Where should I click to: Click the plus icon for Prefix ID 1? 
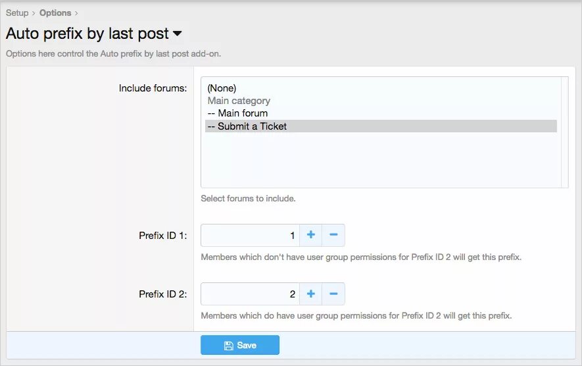[x=310, y=235]
